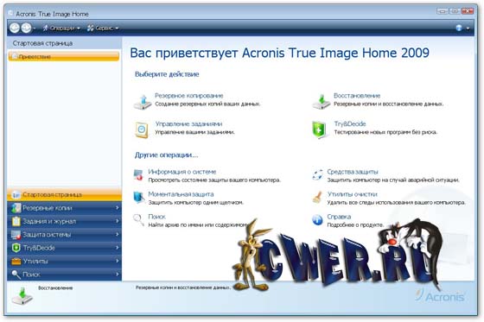Viewport: 484px width, 322px height.
Task: Select the Утилиты очистки brush icon
Action: (x=317, y=198)
